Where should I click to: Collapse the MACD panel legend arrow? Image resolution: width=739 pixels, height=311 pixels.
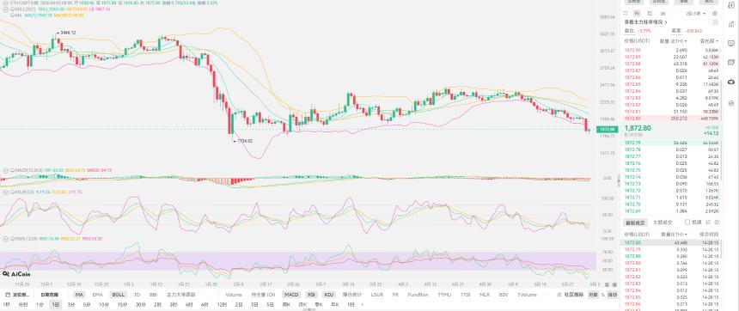click(x=5, y=170)
